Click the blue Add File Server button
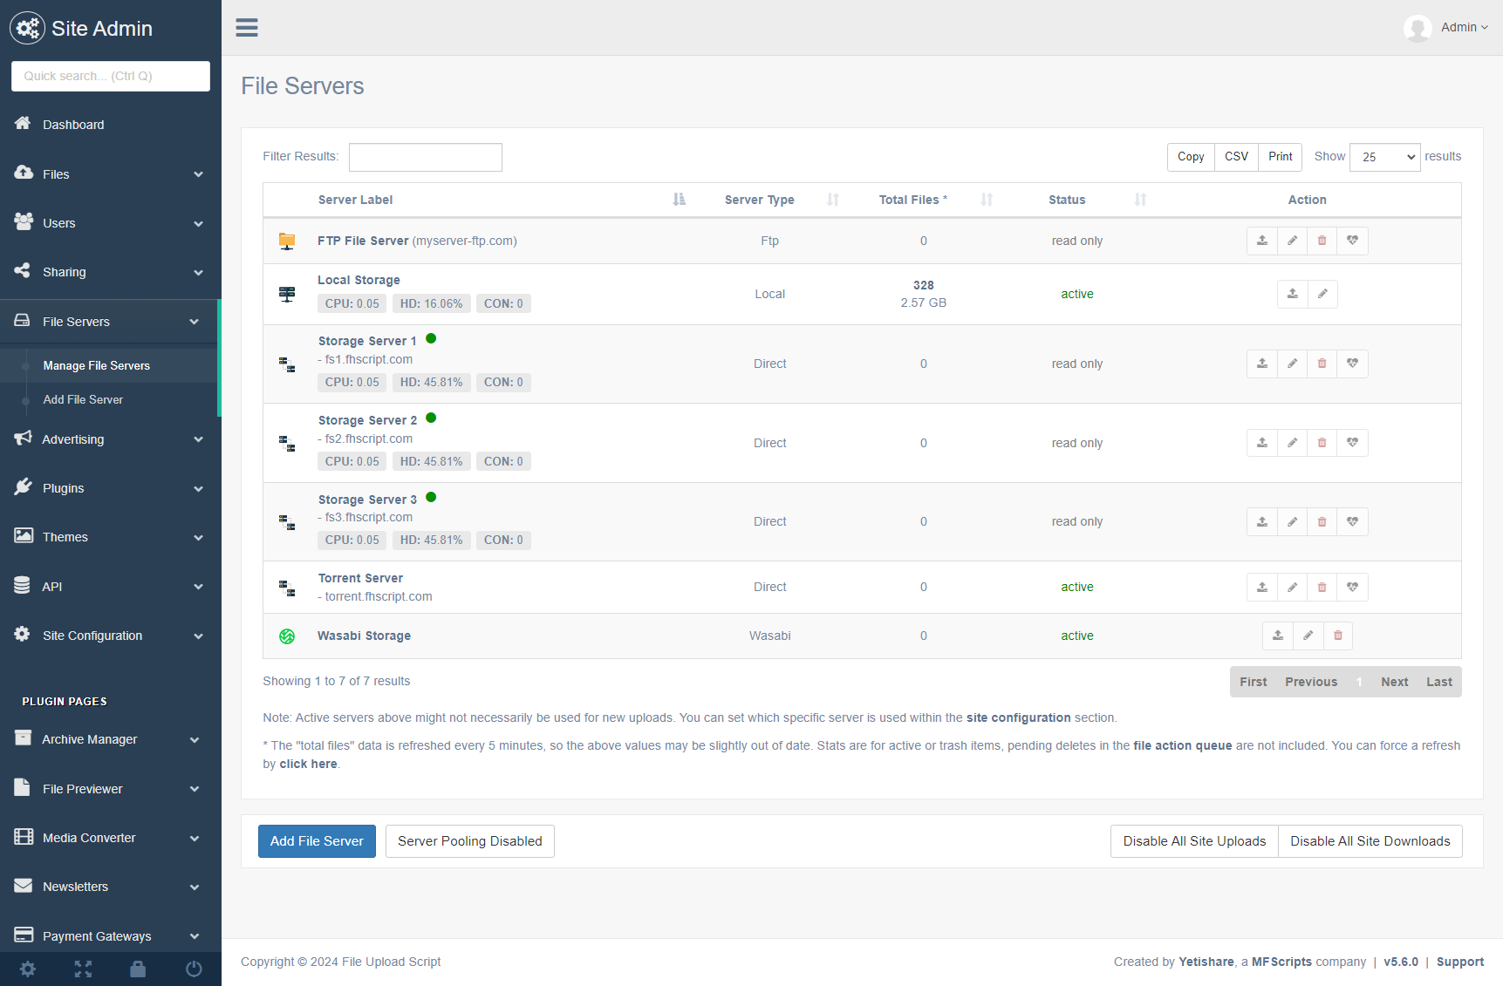Screen dimensions: 1503x986 click(317, 840)
